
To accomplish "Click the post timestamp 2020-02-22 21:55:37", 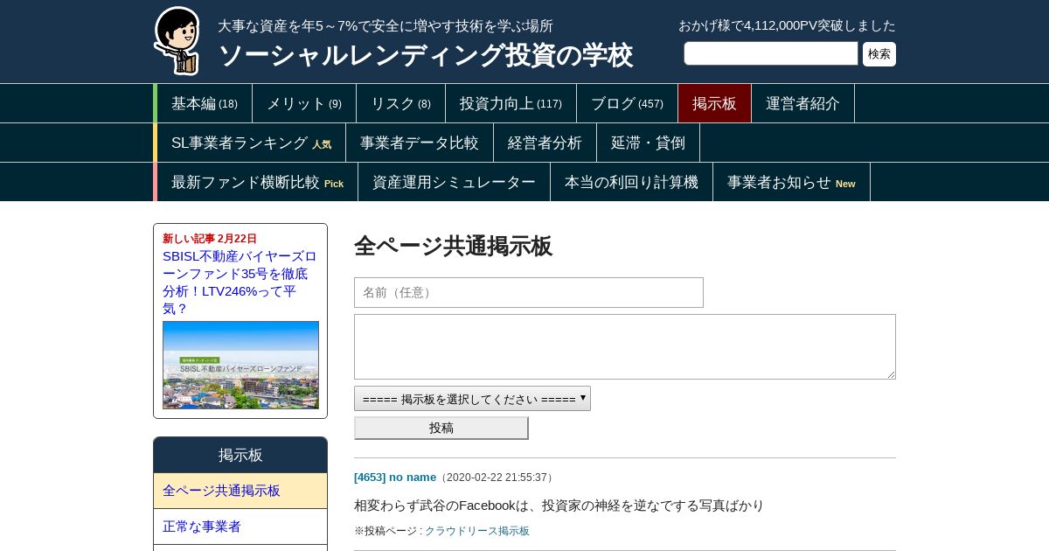I will tap(496, 478).
